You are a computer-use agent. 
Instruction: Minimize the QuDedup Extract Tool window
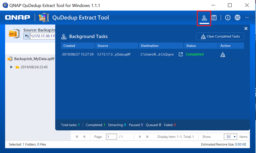(x=213, y=5)
